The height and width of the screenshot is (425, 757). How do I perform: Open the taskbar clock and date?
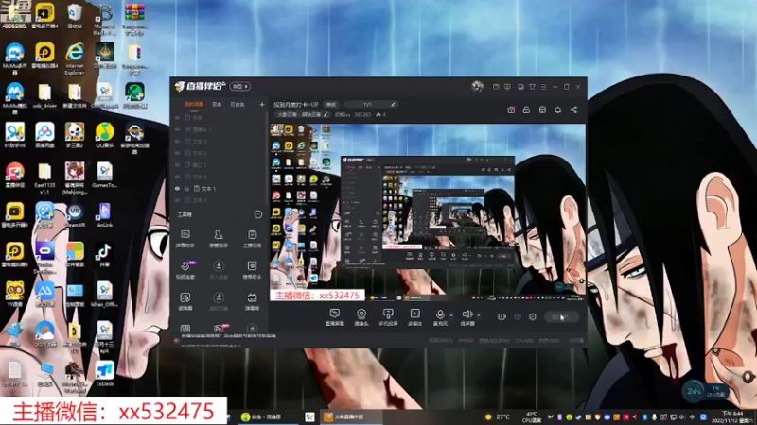732,416
